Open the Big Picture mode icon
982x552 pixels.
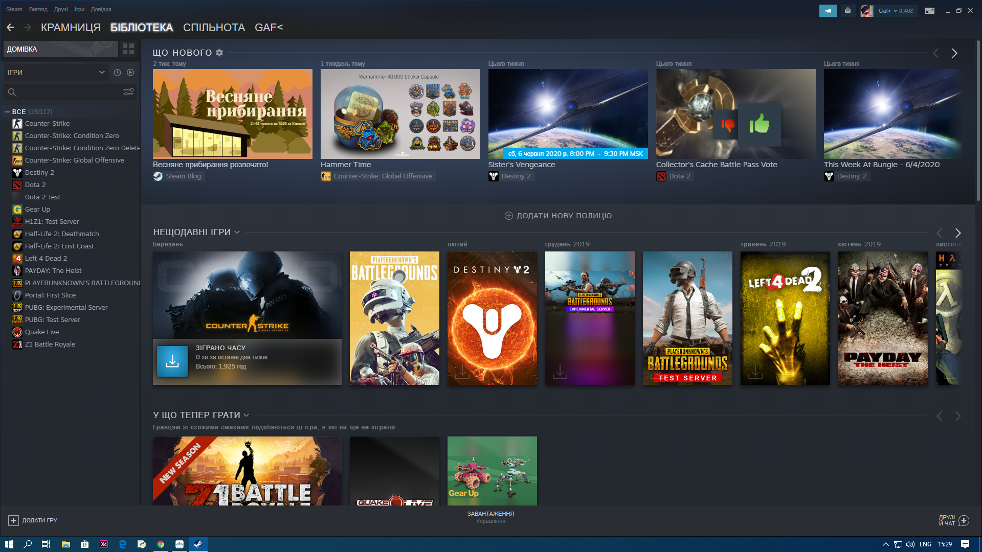930,11
